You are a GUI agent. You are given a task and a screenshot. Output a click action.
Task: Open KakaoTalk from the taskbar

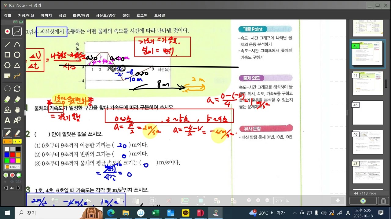[186, 213]
